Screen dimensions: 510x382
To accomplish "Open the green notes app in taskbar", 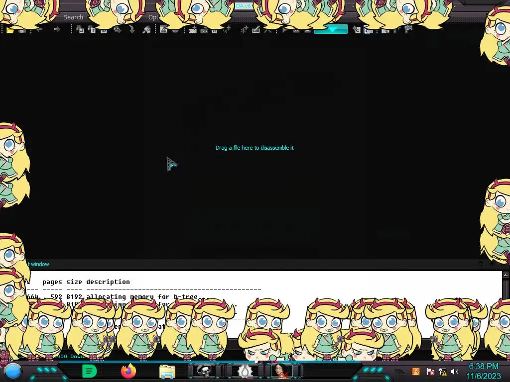I will click(x=89, y=371).
